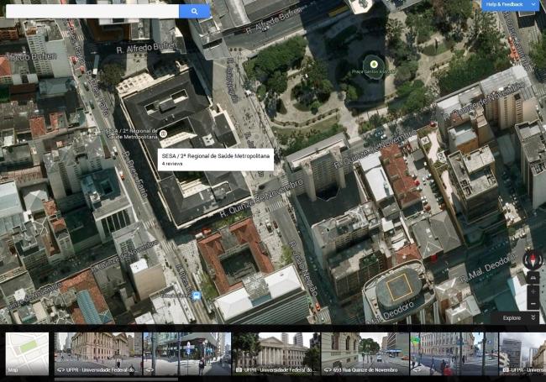Image resolution: width=546 pixels, height=382 pixels.
Task: Open the street view thumbnail with pedestrians crossing
Action: (x=454, y=353)
